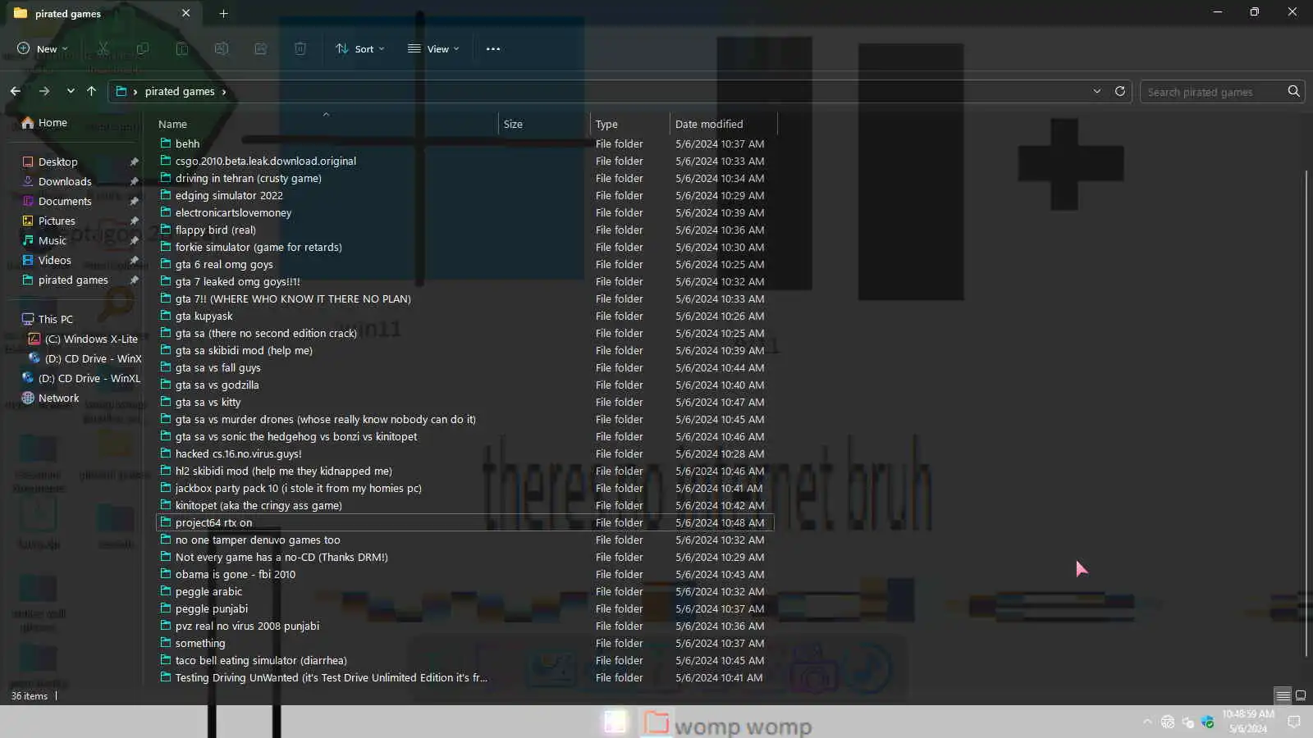Open the Sort dropdown menu
The image size is (1313, 738).
[x=360, y=49]
